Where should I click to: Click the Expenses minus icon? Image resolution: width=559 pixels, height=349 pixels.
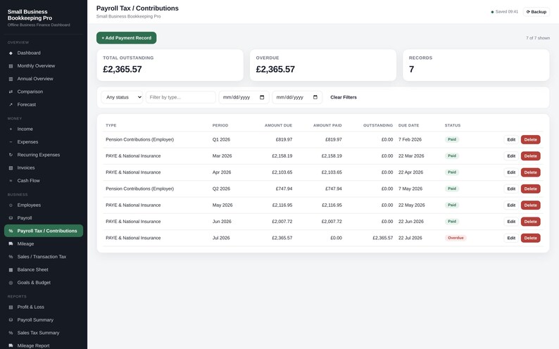(11, 141)
